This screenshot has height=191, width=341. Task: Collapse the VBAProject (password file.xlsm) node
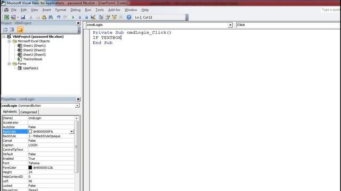coord(4,37)
